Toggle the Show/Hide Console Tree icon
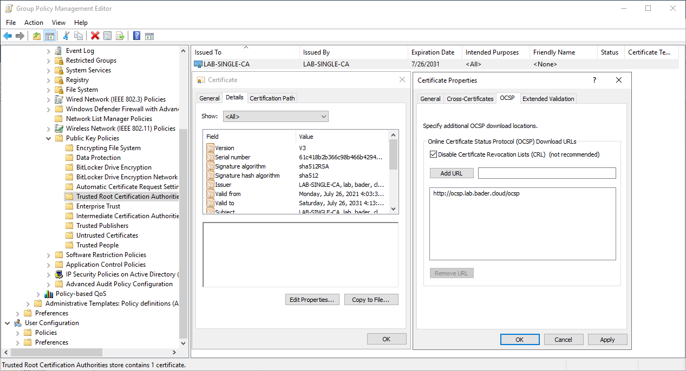 coord(49,36)
